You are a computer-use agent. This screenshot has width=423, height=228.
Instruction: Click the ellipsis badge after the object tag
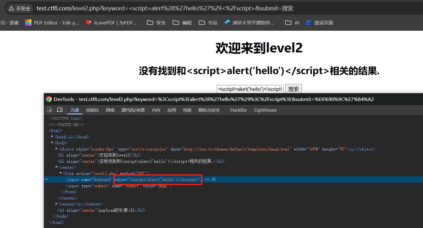pyautogui.click(x=352, y=149)
